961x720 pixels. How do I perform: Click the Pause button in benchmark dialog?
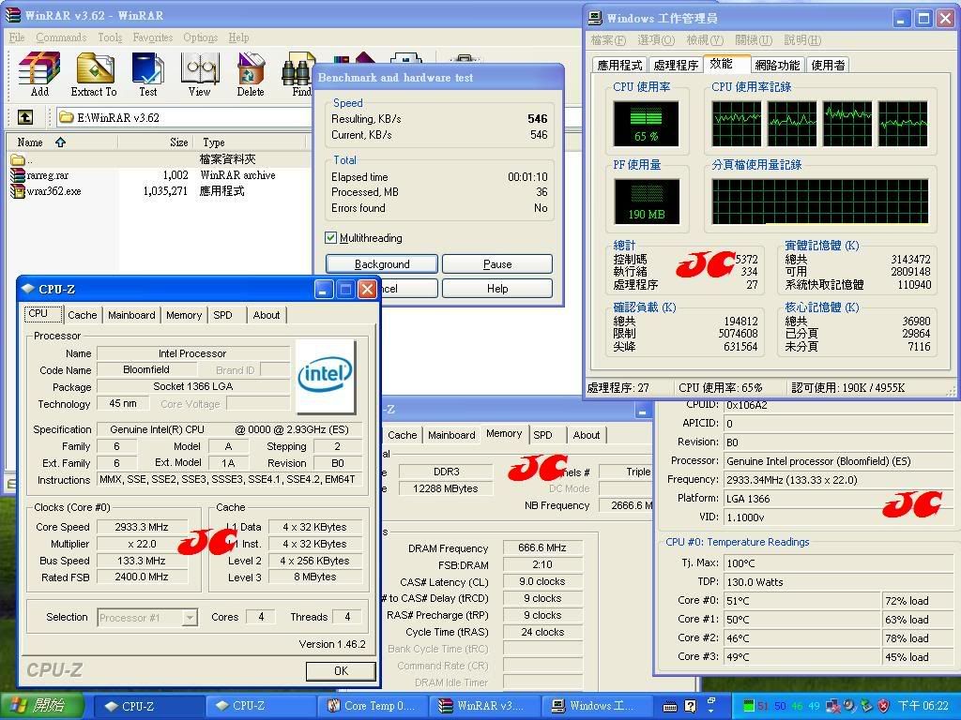(x=497, y=263)
